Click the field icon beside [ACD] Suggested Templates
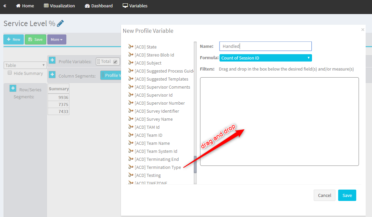Viewport: 372px width, 217px height. pos(131,79)
